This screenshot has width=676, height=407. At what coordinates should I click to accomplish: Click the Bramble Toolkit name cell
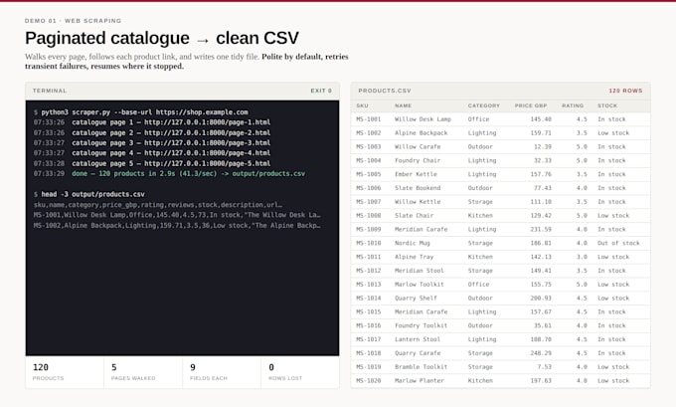[x=422, y=367]
